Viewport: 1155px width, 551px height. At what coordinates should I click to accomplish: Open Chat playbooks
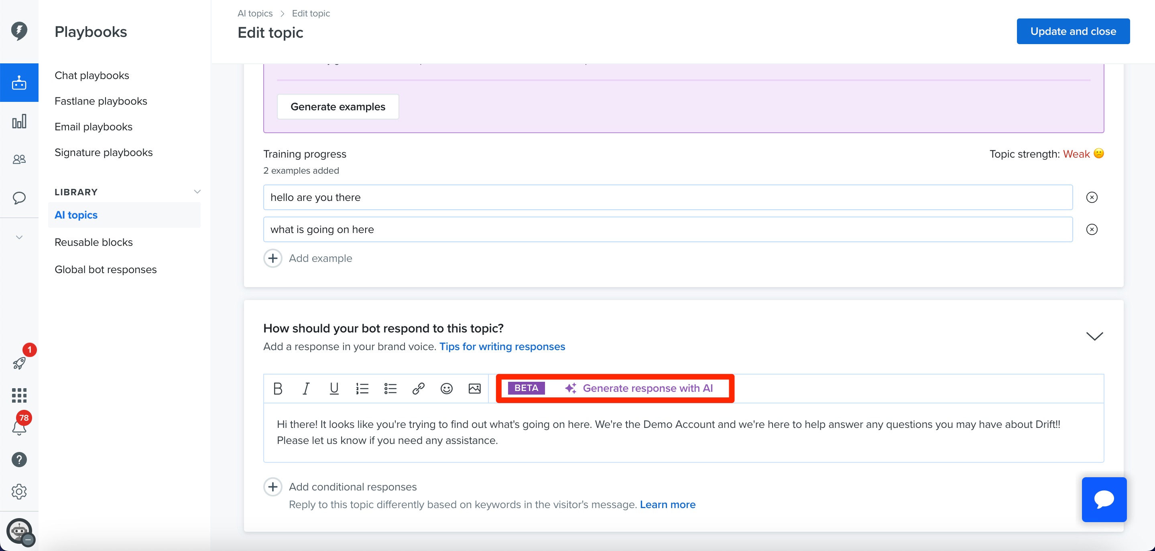92,75
